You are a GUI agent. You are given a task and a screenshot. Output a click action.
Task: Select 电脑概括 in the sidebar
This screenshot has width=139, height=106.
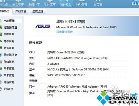pyautogui.click(x=11, y=21)
